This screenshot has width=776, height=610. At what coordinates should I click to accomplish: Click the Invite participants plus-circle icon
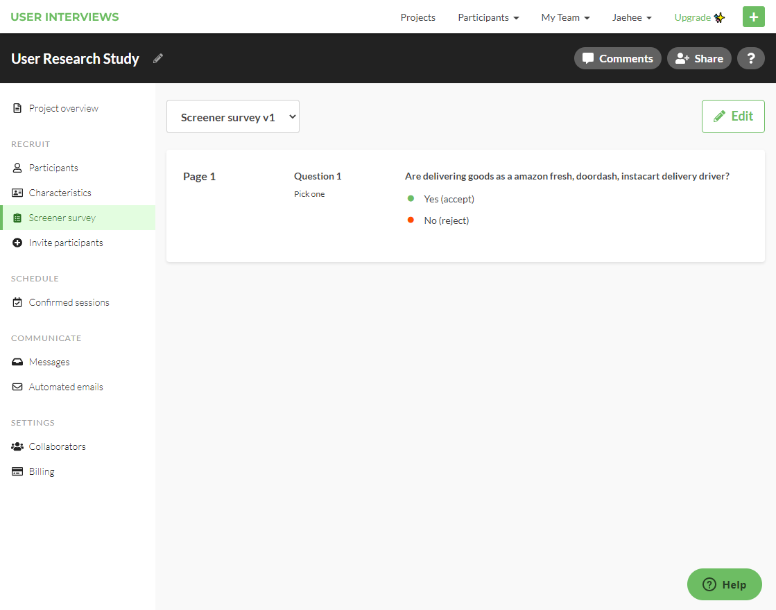point(17,243)
